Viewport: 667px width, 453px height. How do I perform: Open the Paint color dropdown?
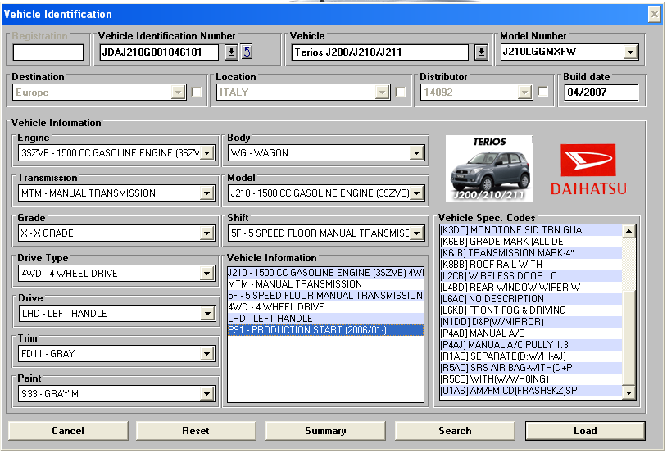tap(207, 394)
